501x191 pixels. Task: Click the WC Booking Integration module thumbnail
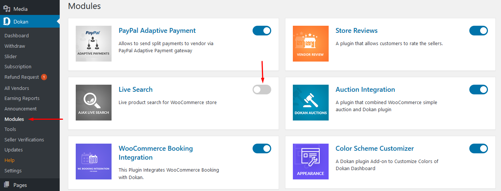click(94, 162)
